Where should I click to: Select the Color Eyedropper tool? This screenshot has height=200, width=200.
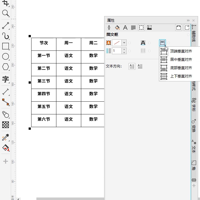[6, 137]
